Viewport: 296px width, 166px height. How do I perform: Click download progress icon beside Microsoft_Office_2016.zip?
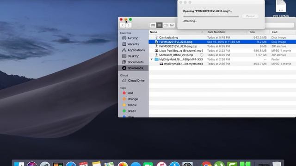click(202, 55)
